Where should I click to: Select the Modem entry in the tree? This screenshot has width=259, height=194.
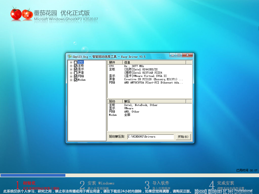82,80
